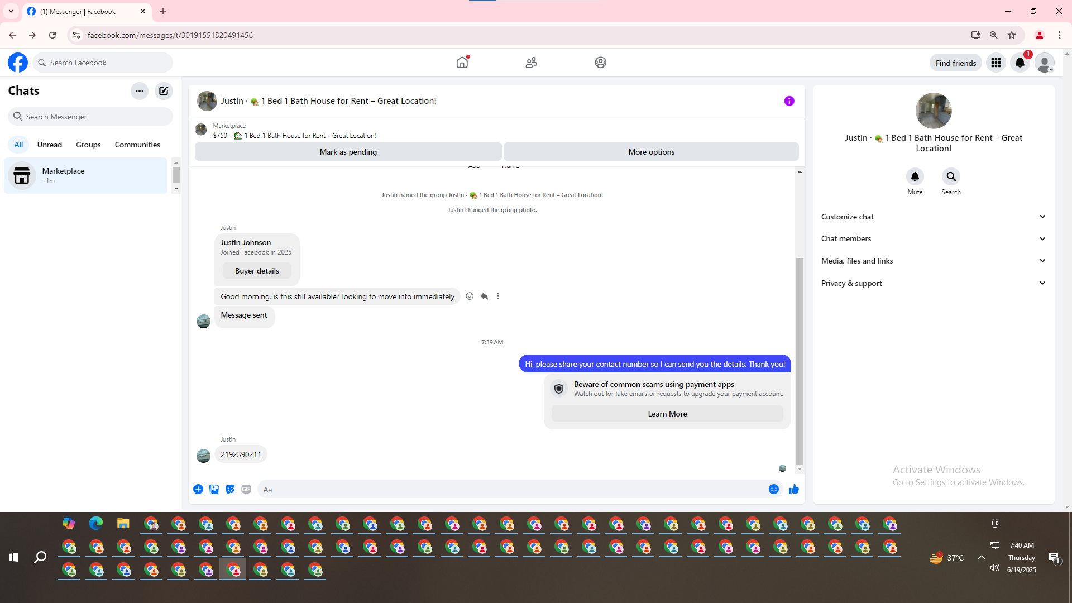Open the account profile avatar menu
Screen dimensions: 1072x603
[x=1045, y=63]
